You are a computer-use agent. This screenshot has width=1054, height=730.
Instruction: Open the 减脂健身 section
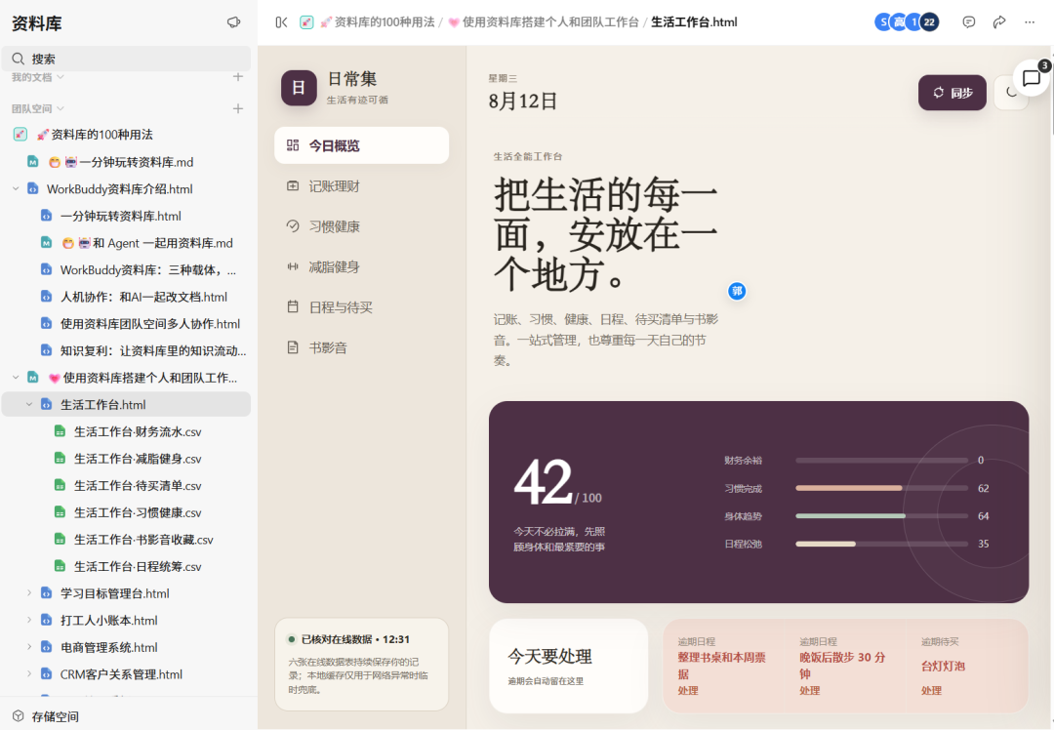pos(362,266)
